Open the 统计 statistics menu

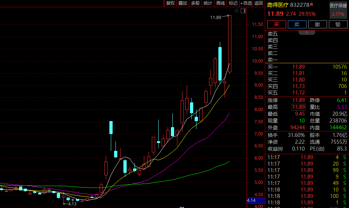pyautogui.click(x=208, y=3)
